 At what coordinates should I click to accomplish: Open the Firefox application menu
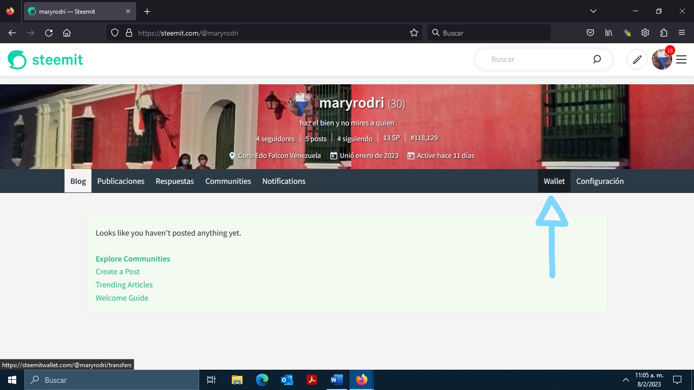click(x=682, y=32)
